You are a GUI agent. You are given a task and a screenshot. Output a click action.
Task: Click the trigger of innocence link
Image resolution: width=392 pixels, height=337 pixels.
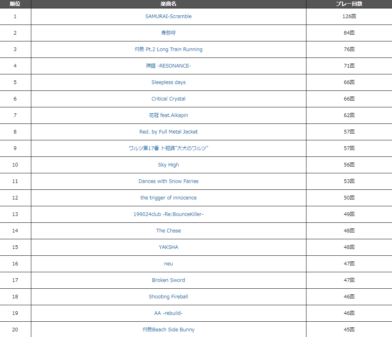tap(168, 198)
